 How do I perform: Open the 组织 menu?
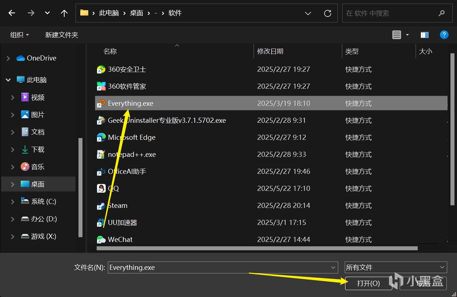(20, 35)
